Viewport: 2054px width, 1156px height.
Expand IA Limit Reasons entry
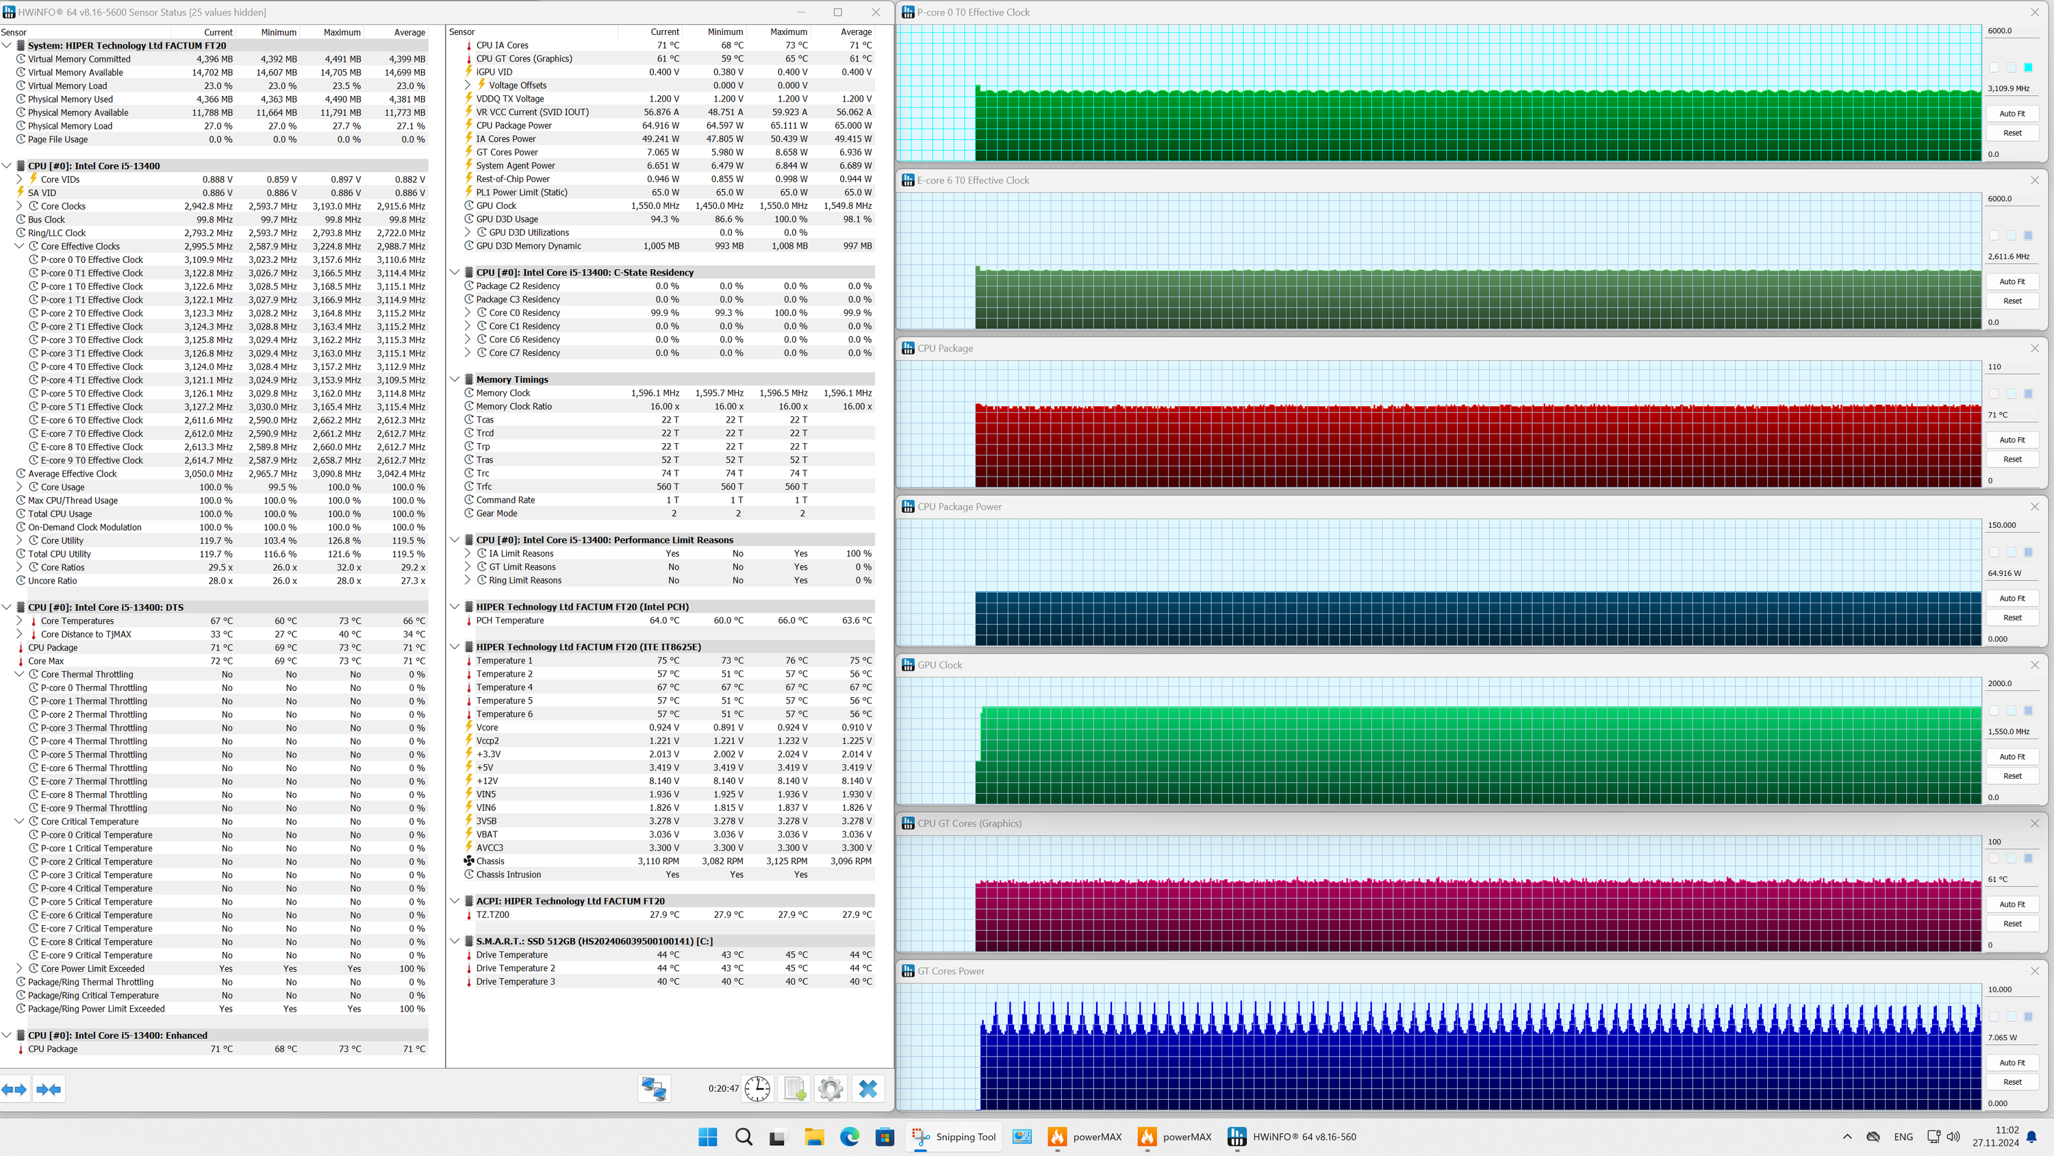click(x=468, y=553)
